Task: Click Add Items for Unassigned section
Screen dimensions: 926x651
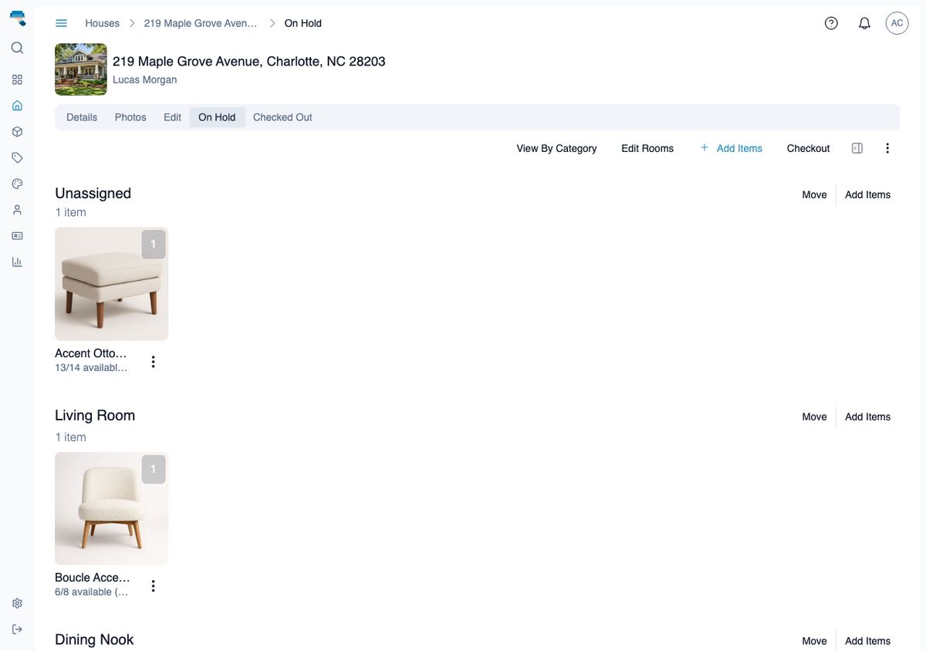Action: coord(867,194)
